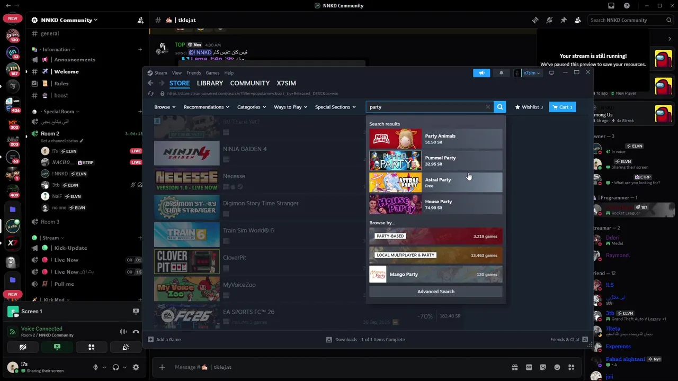Open Steam Recommendations dropdown
This screenshot has width=678, height=381.
(206, 107)
